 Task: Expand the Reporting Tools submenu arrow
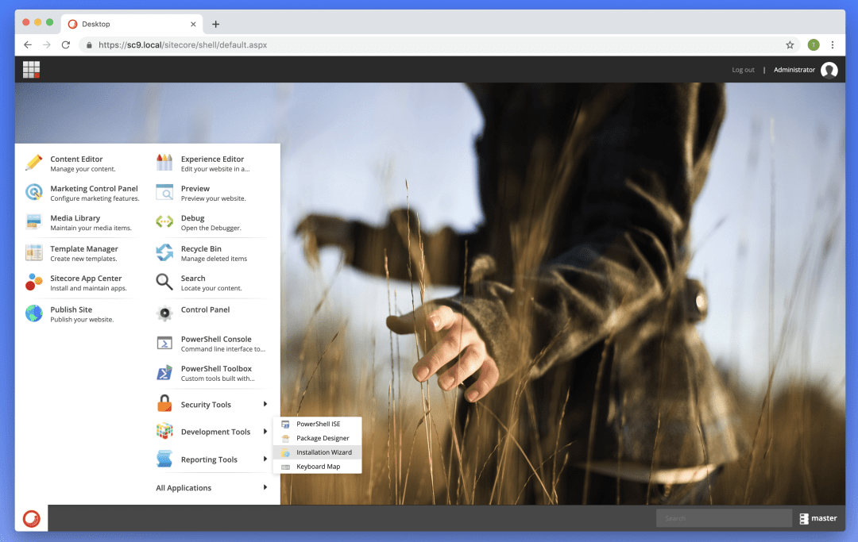[265, 459]
